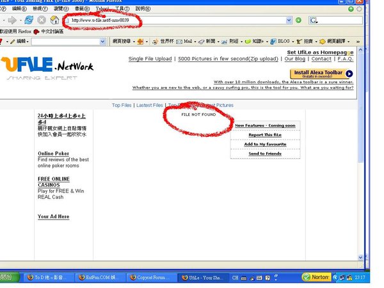Click the Stop loading icon
The image size is (384, 288).
click(42, 20)
